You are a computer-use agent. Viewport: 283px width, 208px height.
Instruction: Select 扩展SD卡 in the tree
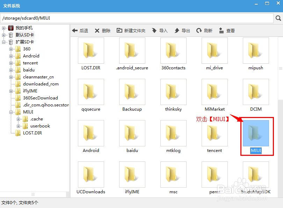(25, 42)
